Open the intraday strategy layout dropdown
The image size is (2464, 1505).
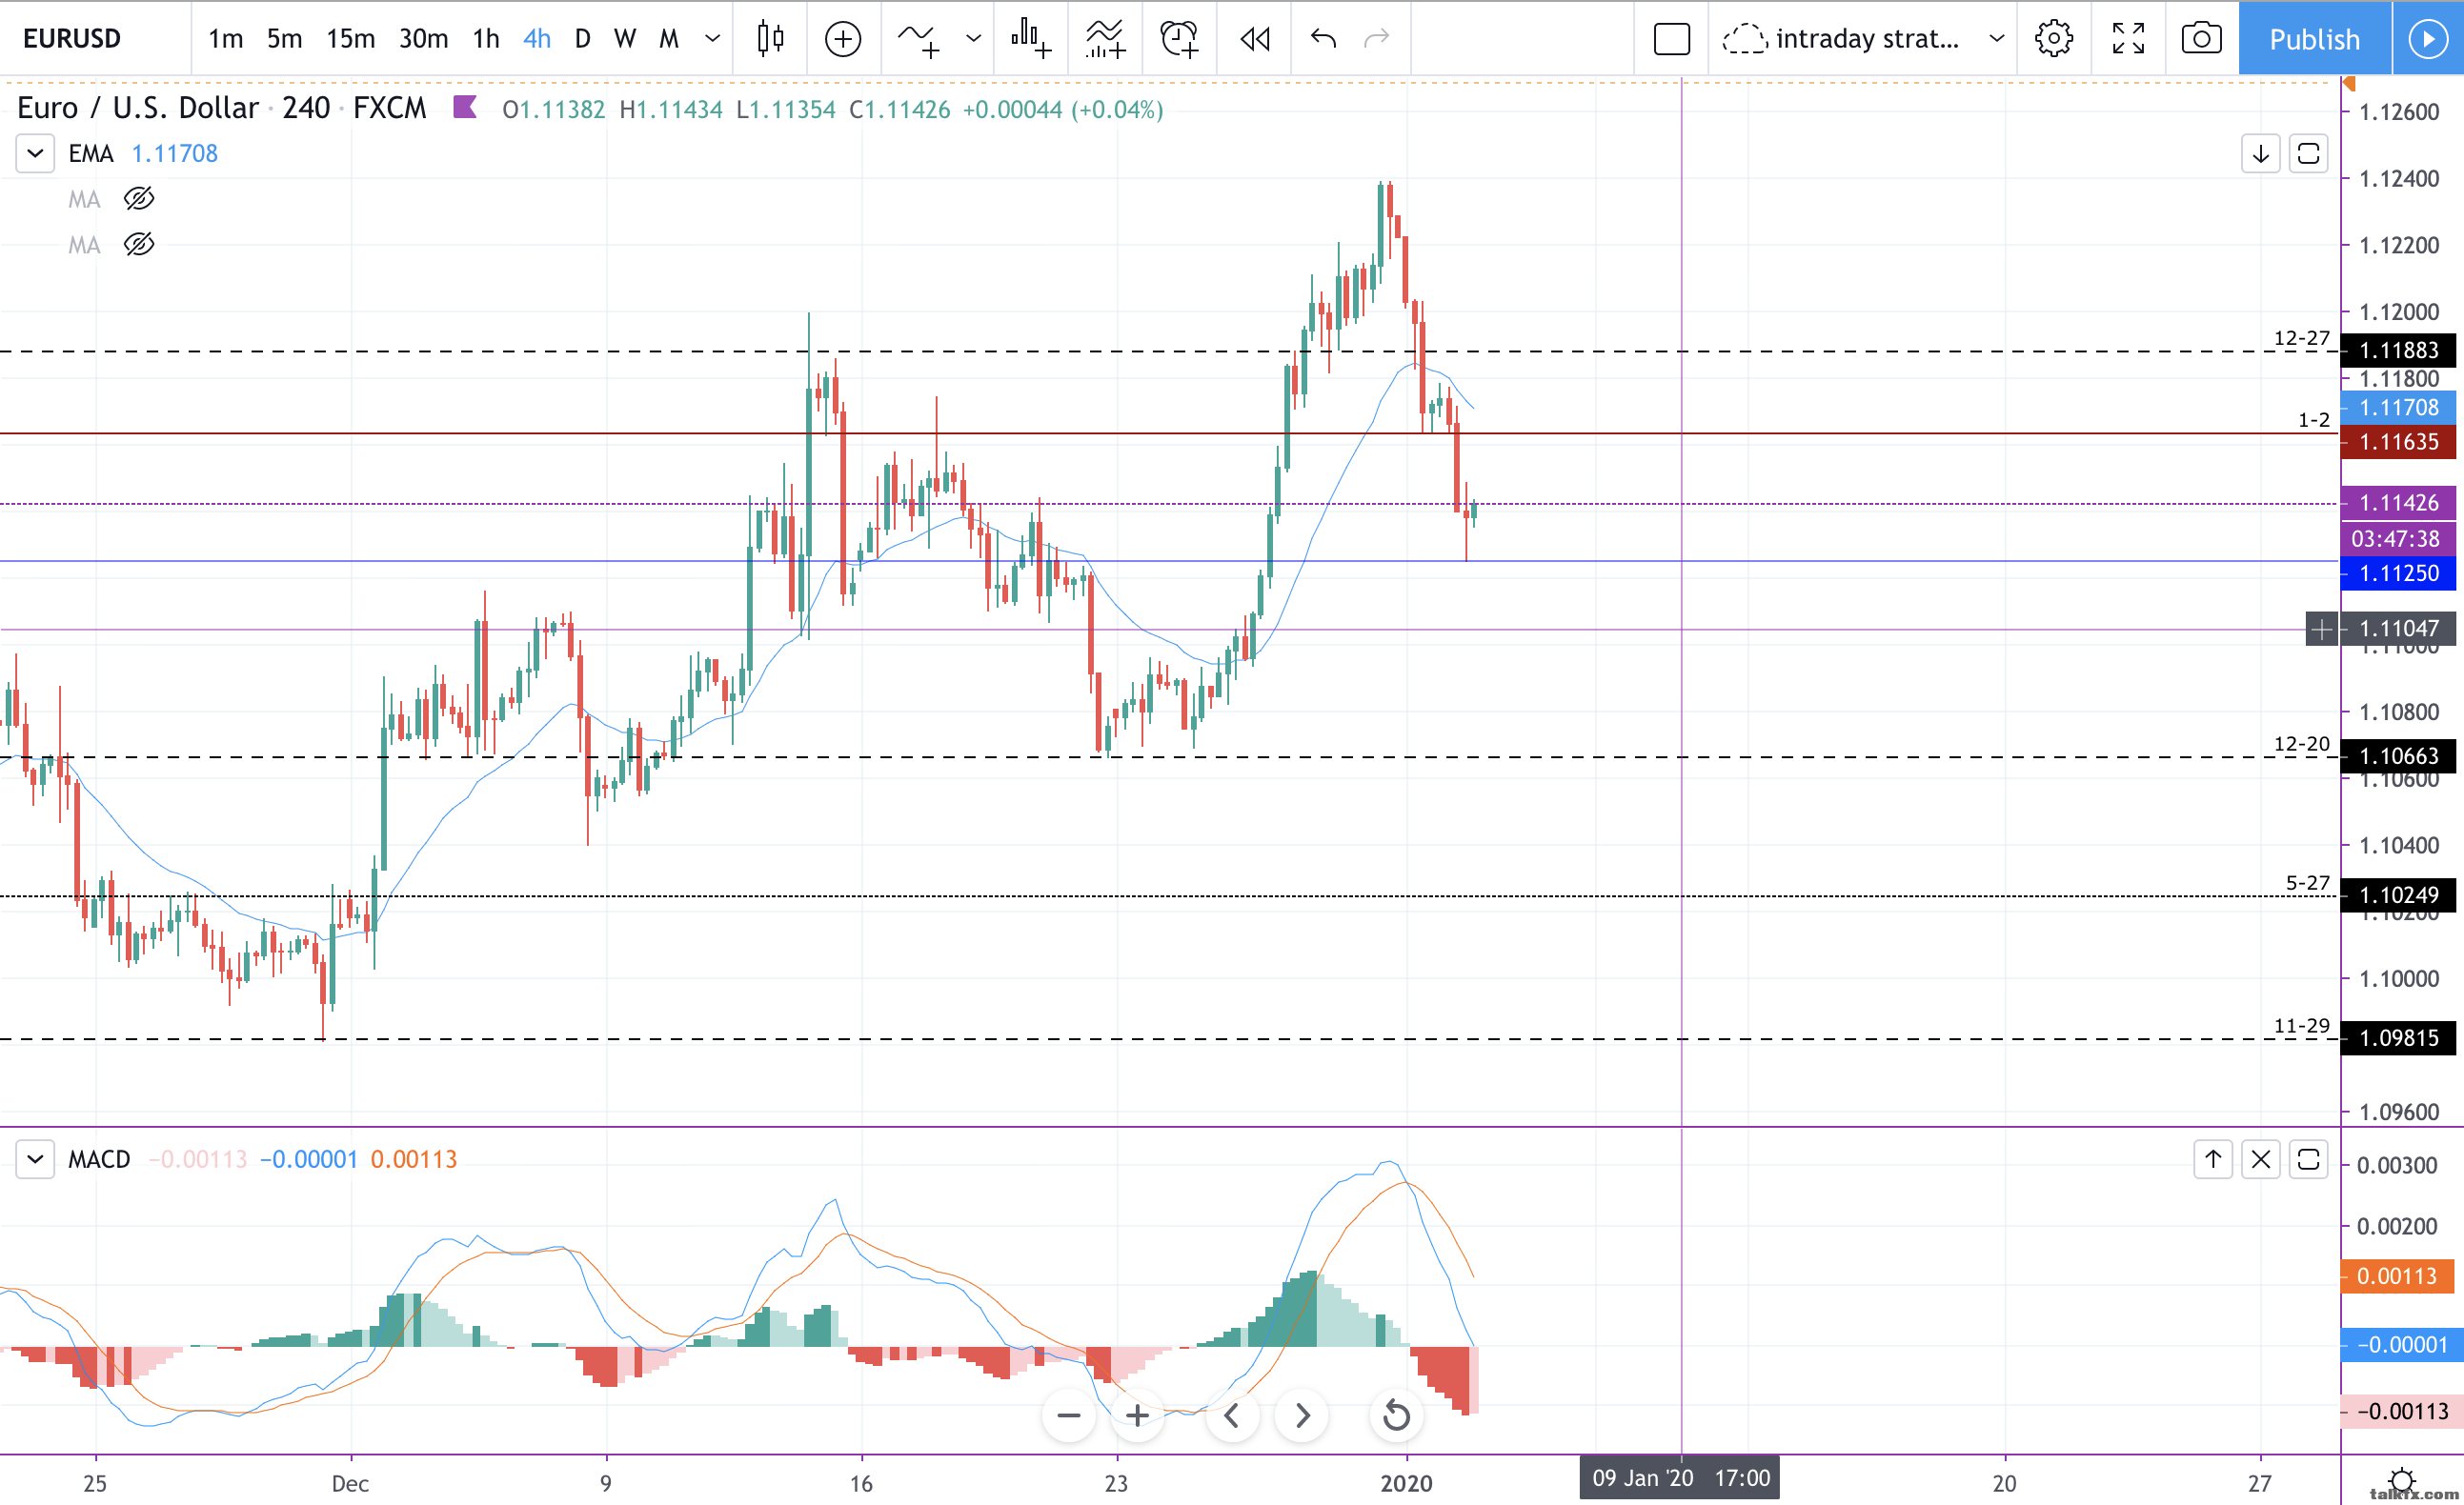point(1996,38)
